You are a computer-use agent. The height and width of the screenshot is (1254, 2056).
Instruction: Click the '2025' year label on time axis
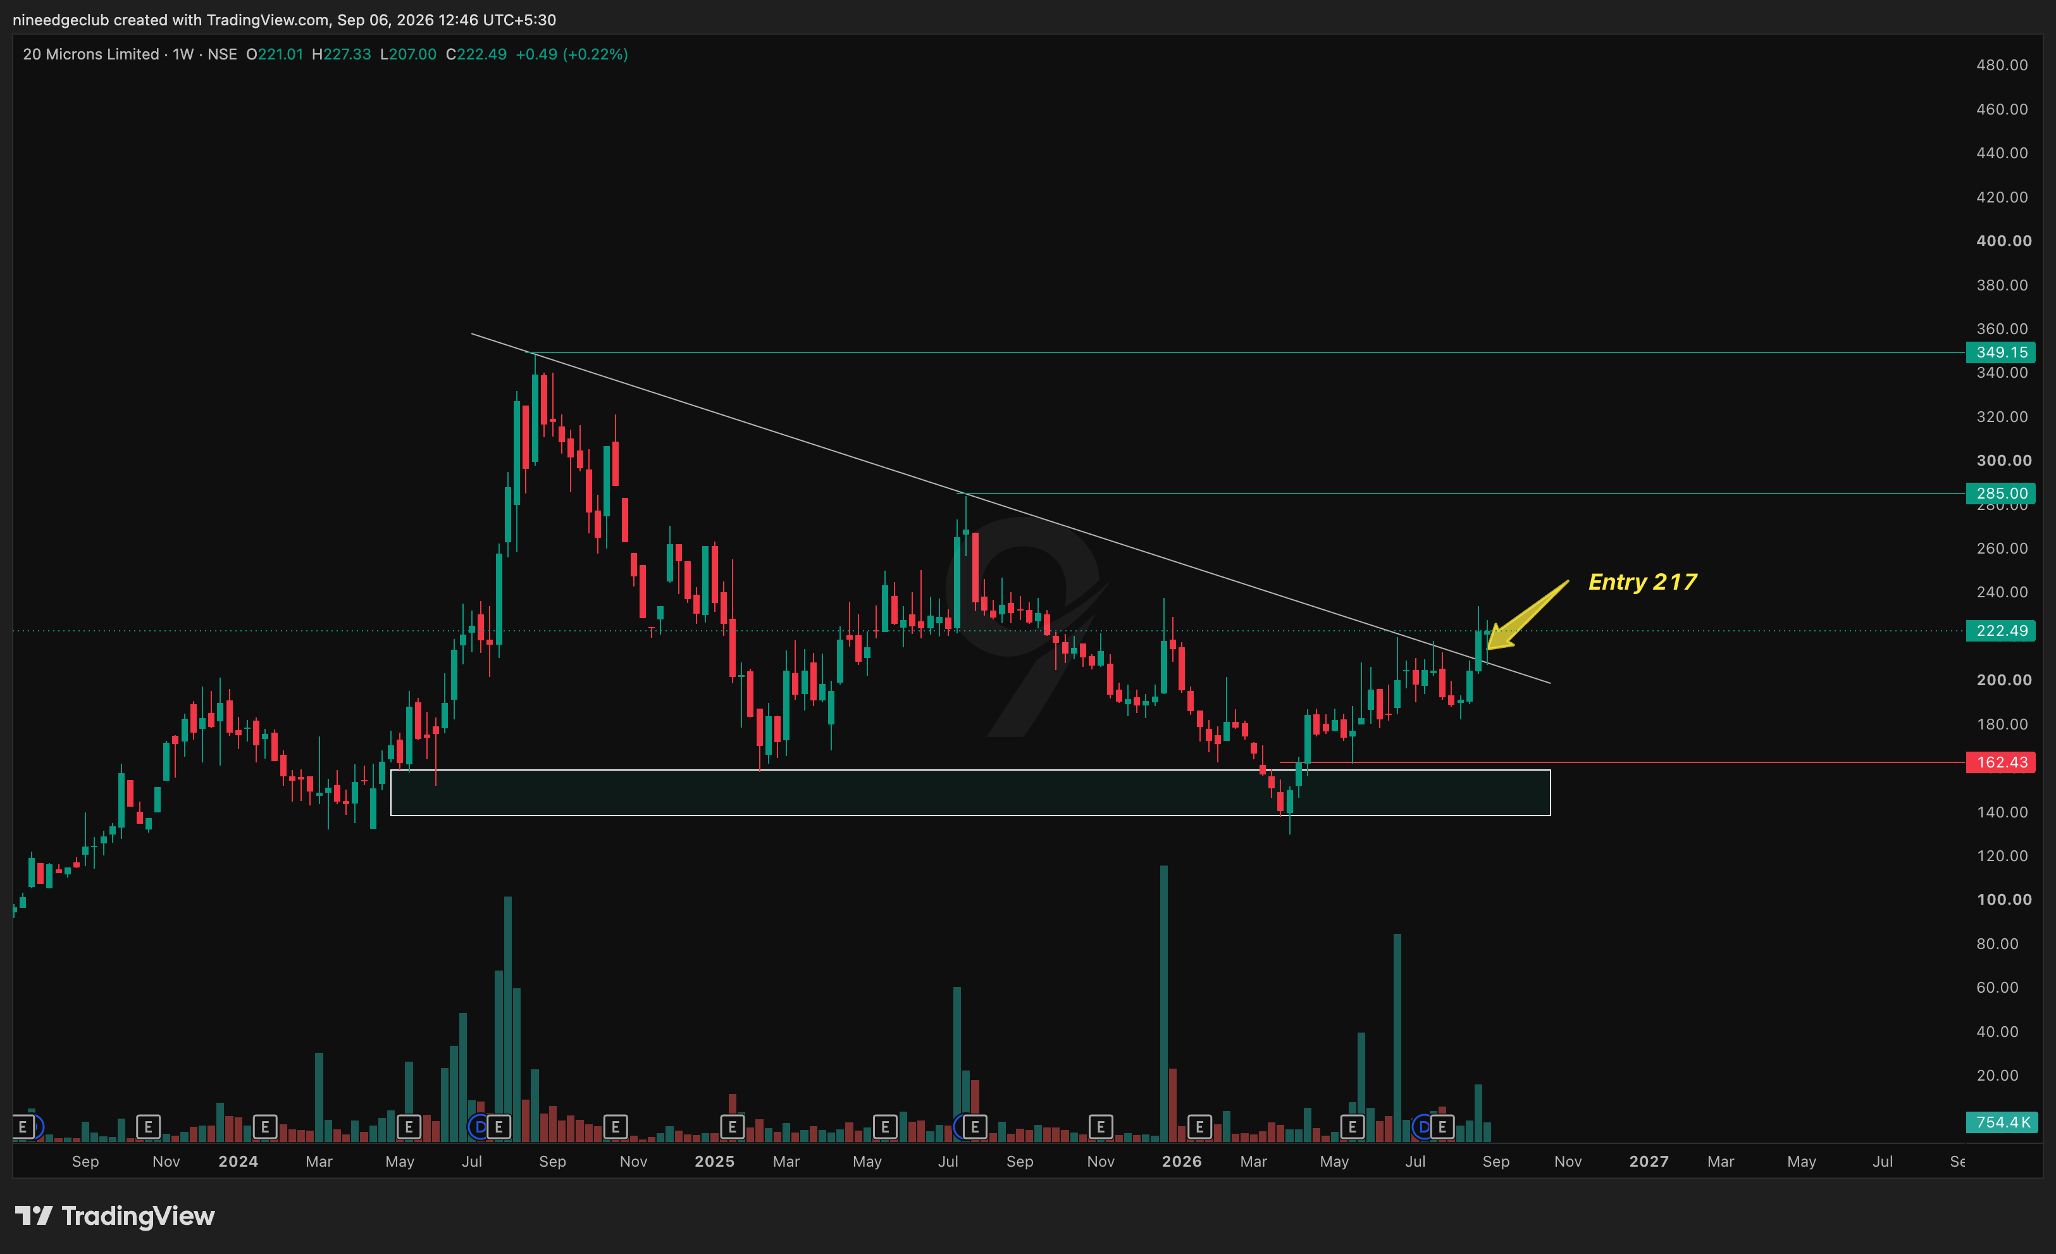click(x=714, y=1162)
